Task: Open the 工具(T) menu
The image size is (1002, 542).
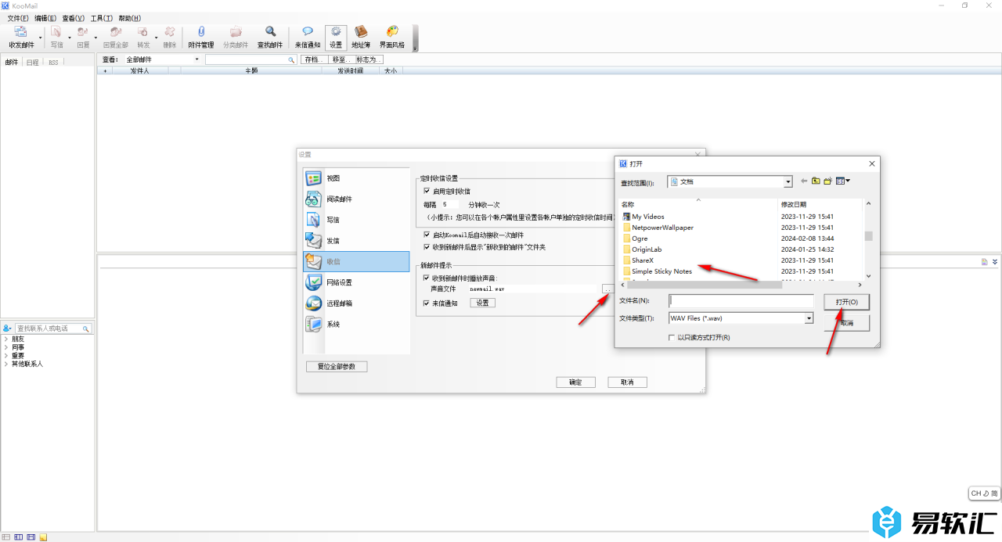Action: [101, 18]
